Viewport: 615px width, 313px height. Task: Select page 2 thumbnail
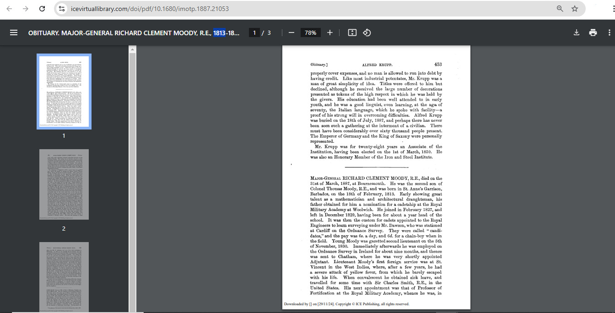click(64, 184)
